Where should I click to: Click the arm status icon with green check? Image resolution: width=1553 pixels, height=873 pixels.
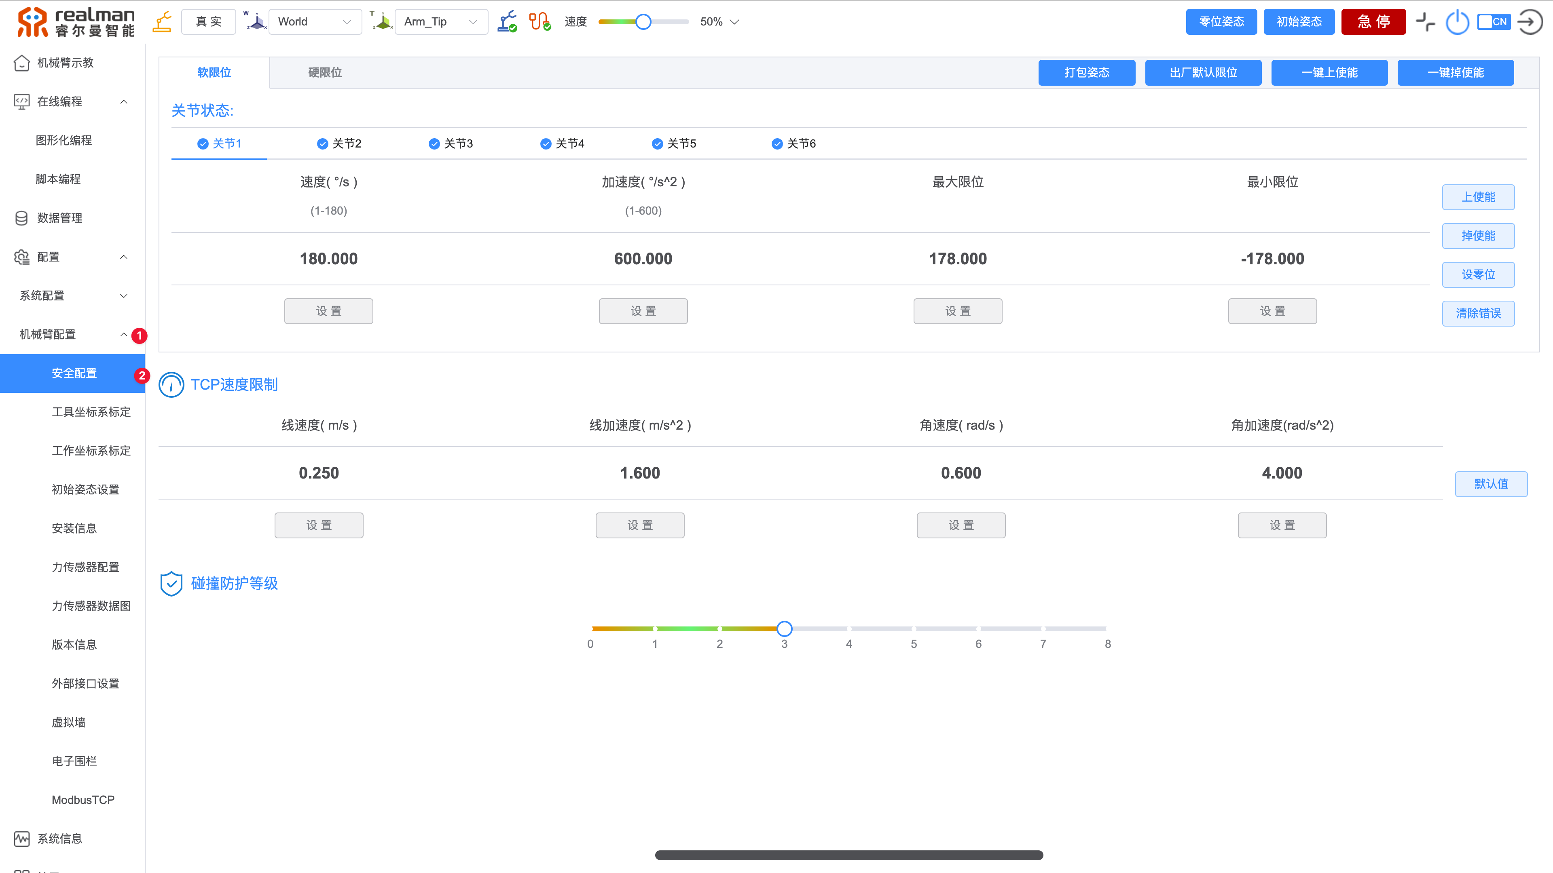[x=508, y=22]
